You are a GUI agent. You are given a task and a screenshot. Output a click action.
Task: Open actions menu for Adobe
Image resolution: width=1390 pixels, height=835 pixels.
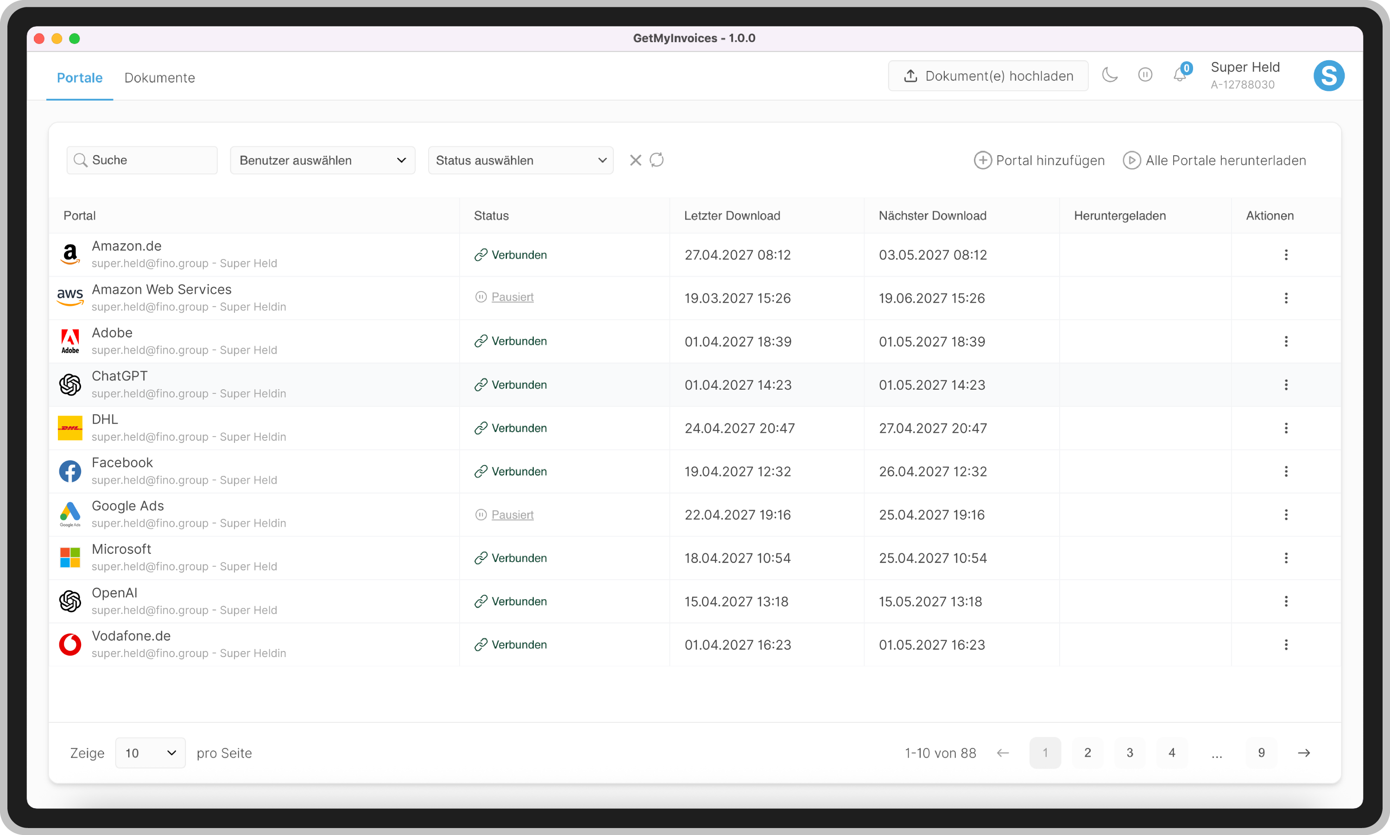pyautogui.click(x=1286, y=342)
